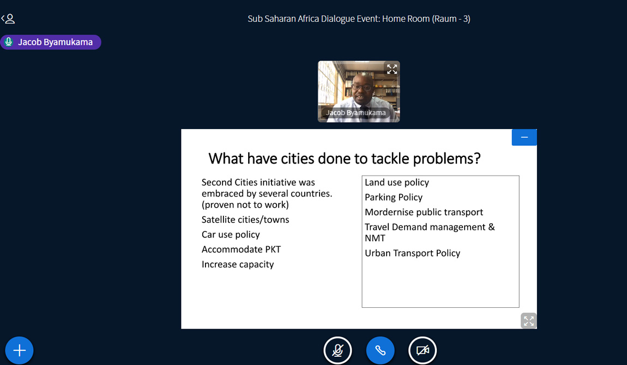627x365 pixels.
Task: Click the text Mordernise public transport
Action: pos(424,212)
